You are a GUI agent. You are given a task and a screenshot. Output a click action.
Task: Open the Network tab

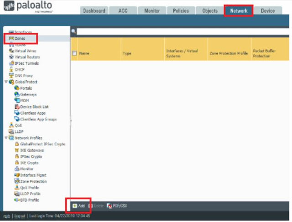pos(239,11)
